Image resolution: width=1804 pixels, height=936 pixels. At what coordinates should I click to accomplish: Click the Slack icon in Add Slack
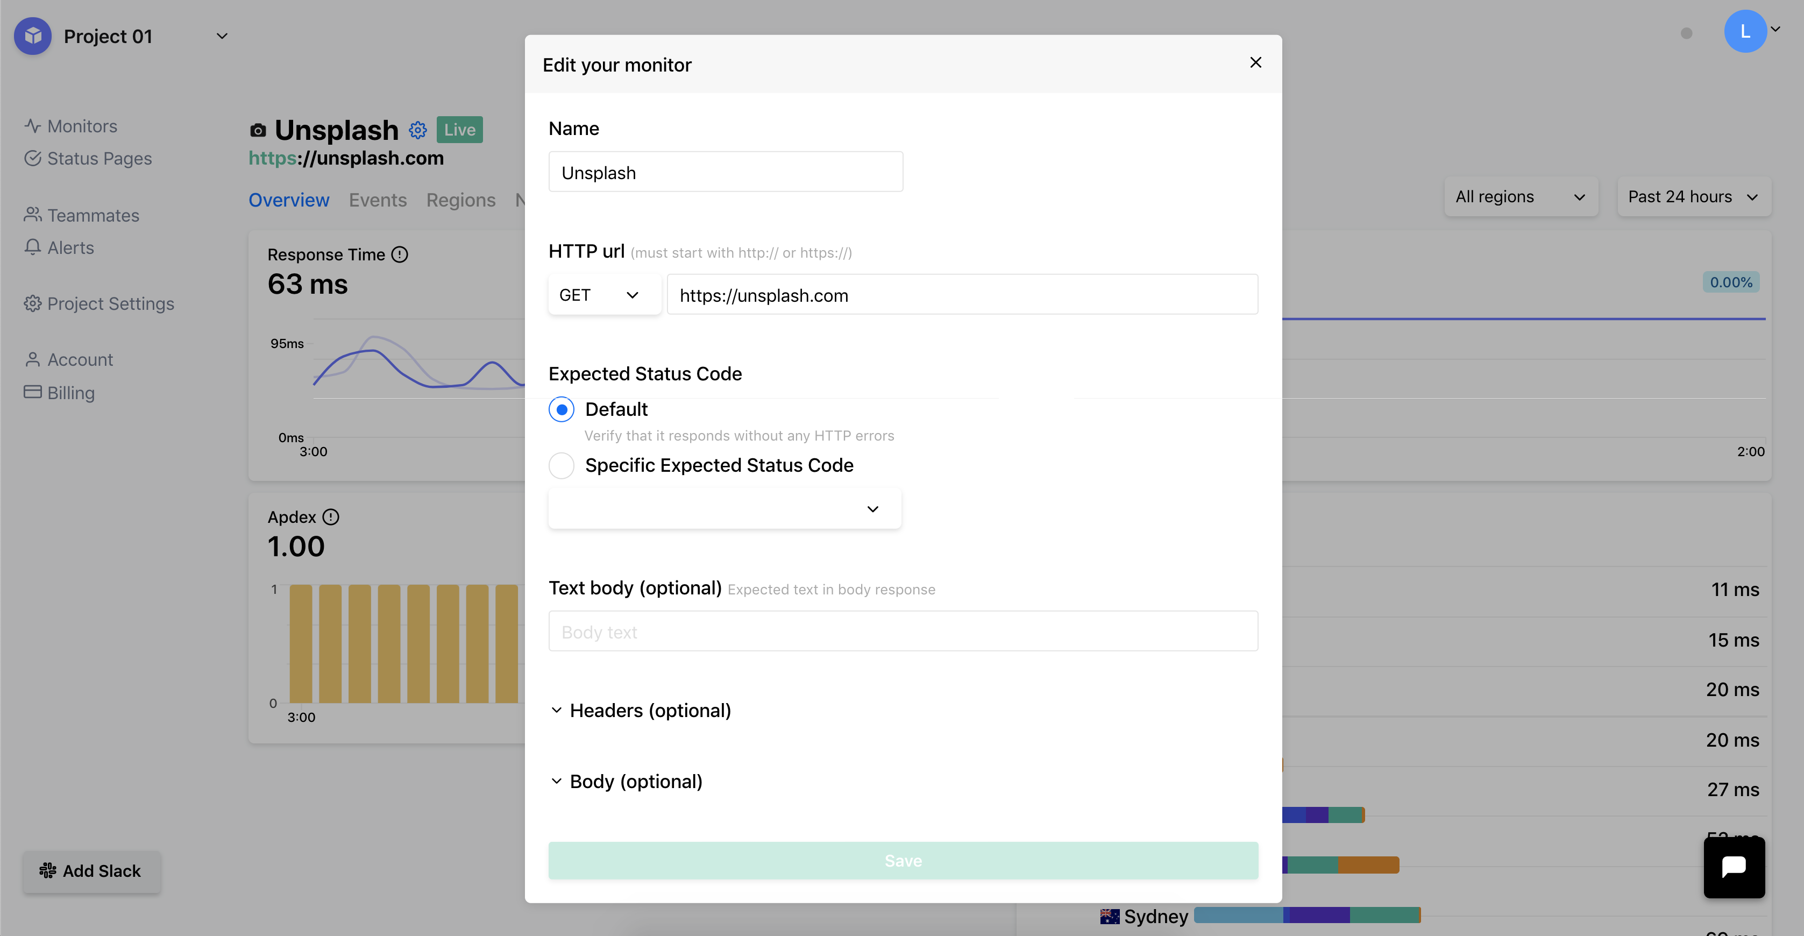[x=48, y=870]
